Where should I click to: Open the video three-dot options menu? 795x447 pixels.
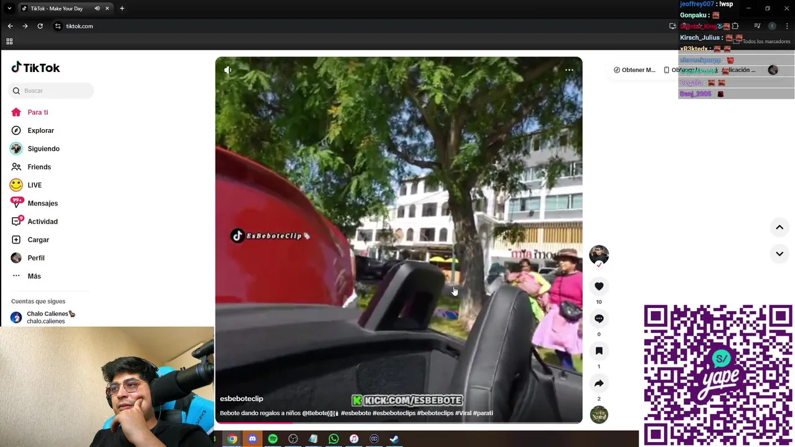(569, 70)
